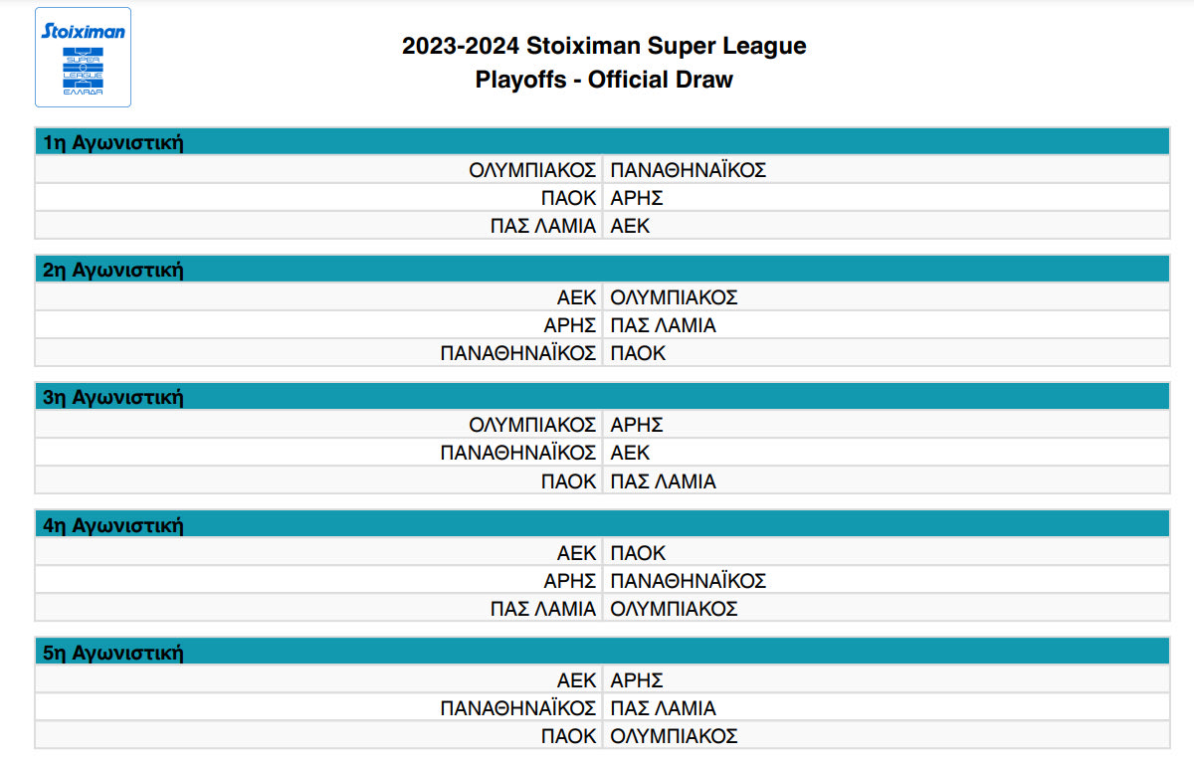Viewport: 1194px width, 761px height.
Task: Click ΟΛΥΜΠΙΑΚΟΣ away team in 4η Αγωνιστική
Action: 674,609
